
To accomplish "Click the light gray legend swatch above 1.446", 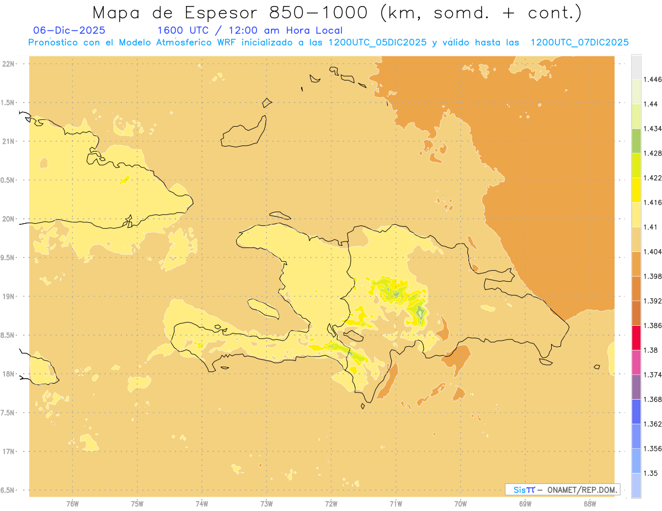I will [636, 67].
